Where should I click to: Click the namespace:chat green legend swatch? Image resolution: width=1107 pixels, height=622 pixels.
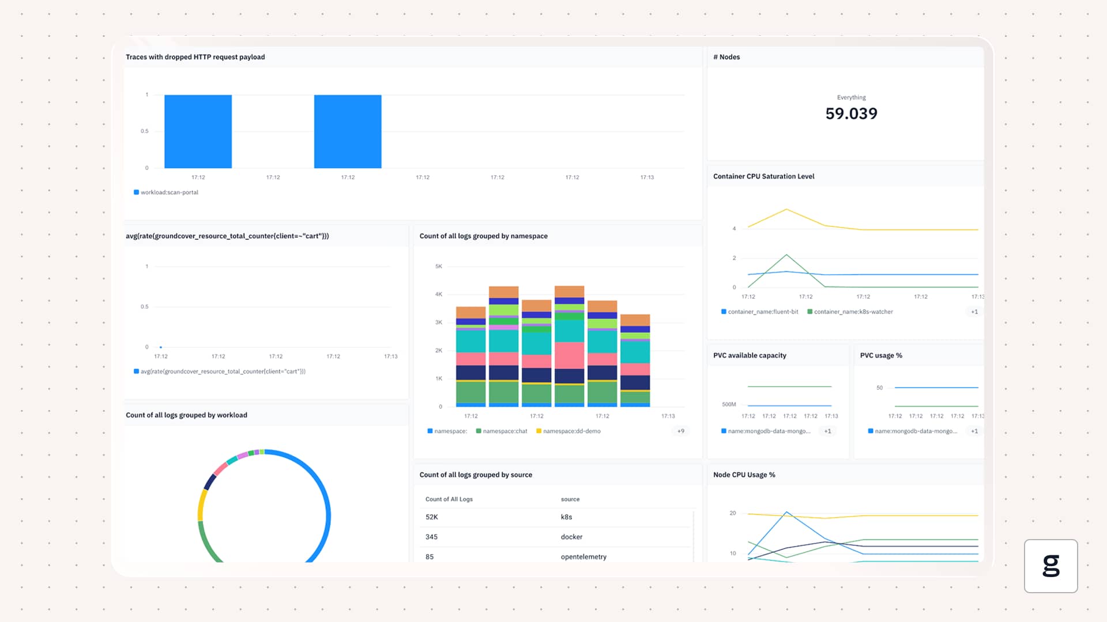click(479, 431)
